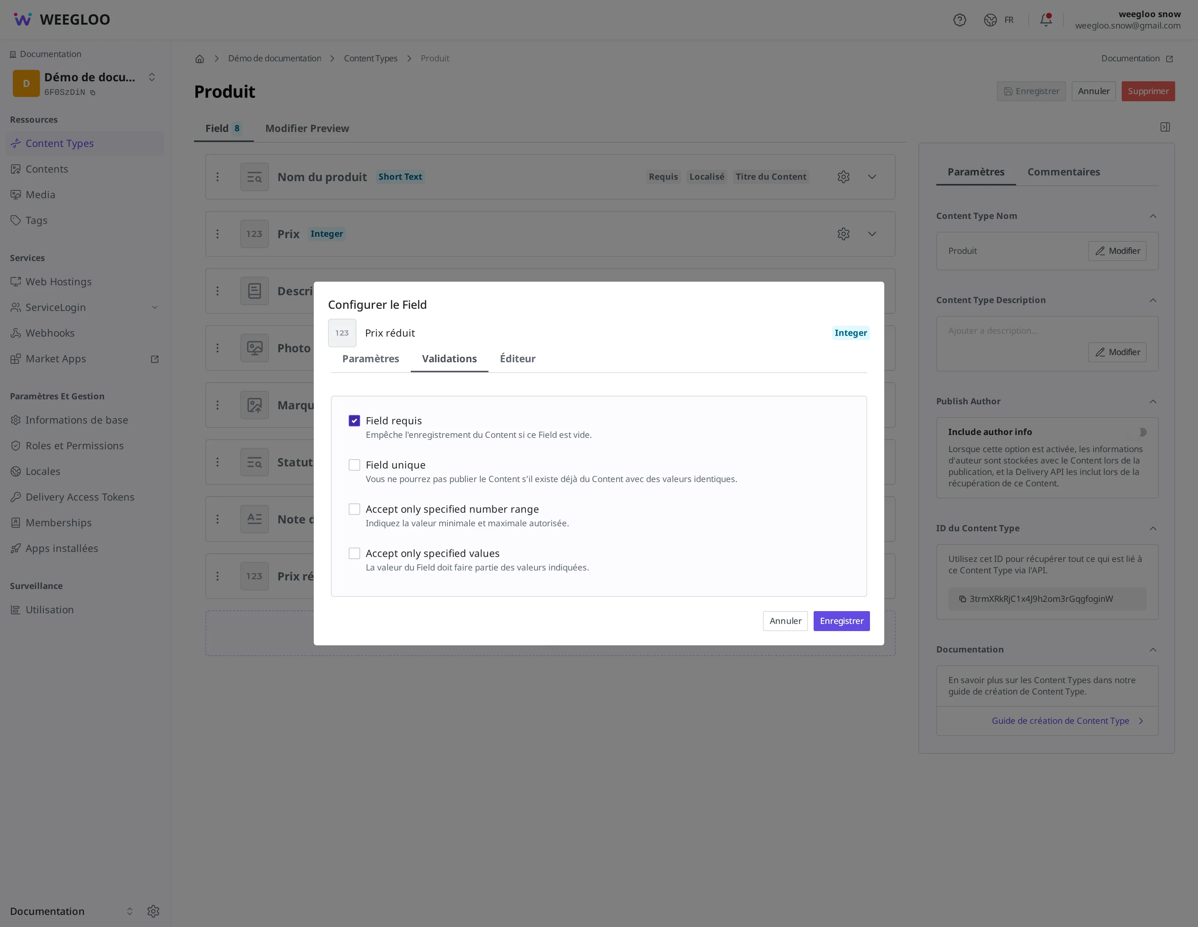The height and width of the screenshot is (927, 1198).
Task: Collapse the ID du Content Type section
Action: coord(1153,528)
